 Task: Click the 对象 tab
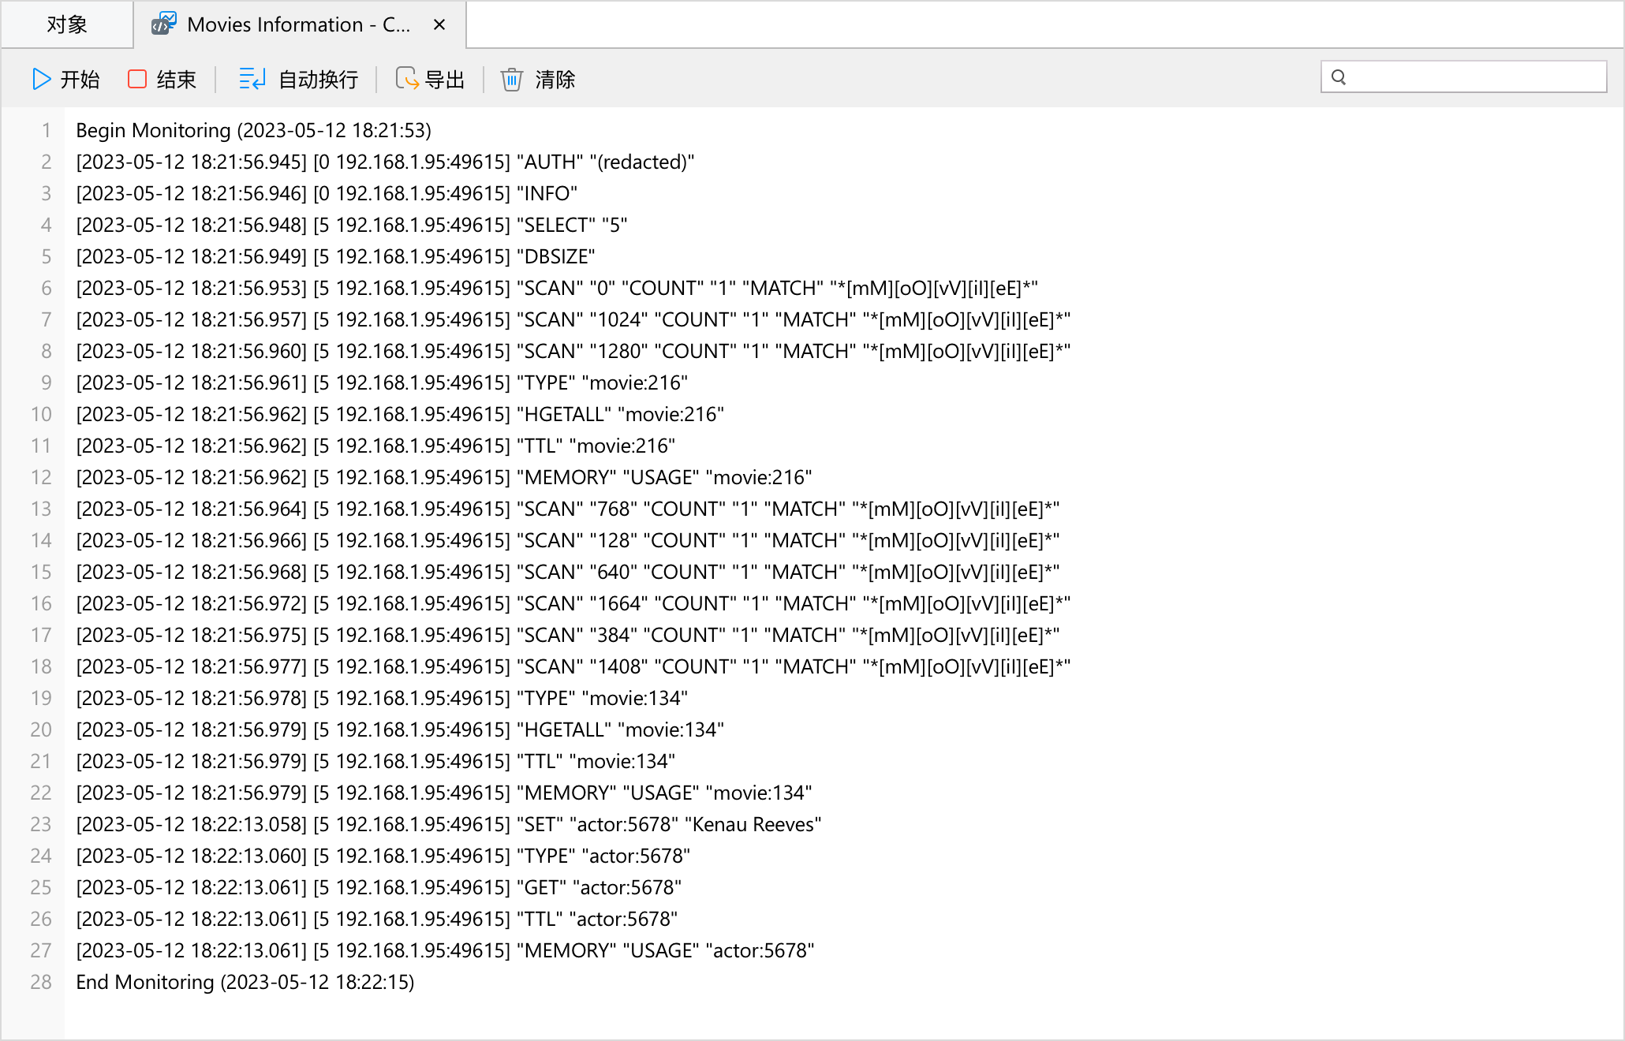pos(66,23)
